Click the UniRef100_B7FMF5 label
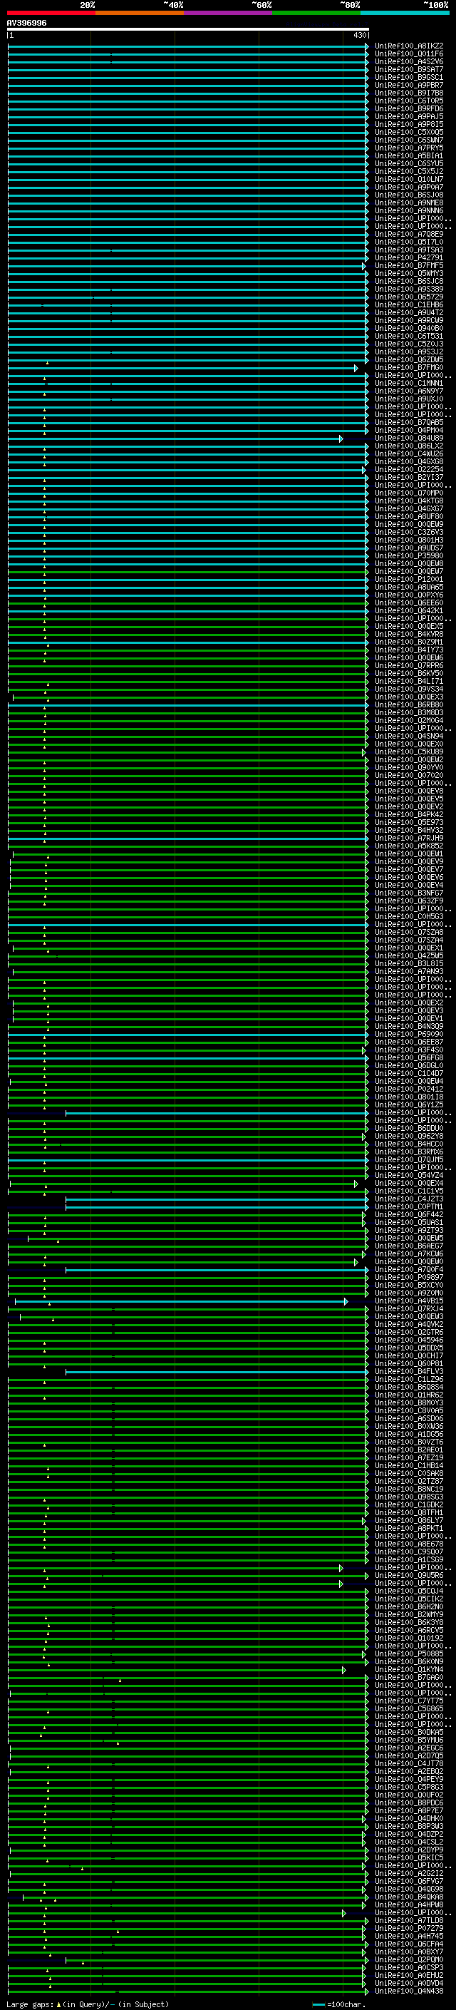The height and width of the screenshot is (2010, 456). click(409, 265)
